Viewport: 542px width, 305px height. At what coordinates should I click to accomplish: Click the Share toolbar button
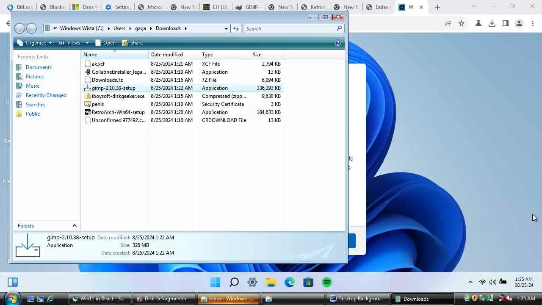pyautogui.click(x=133, y=43)
